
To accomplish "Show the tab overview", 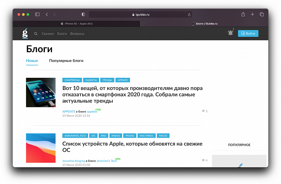I will click(262, 14).
